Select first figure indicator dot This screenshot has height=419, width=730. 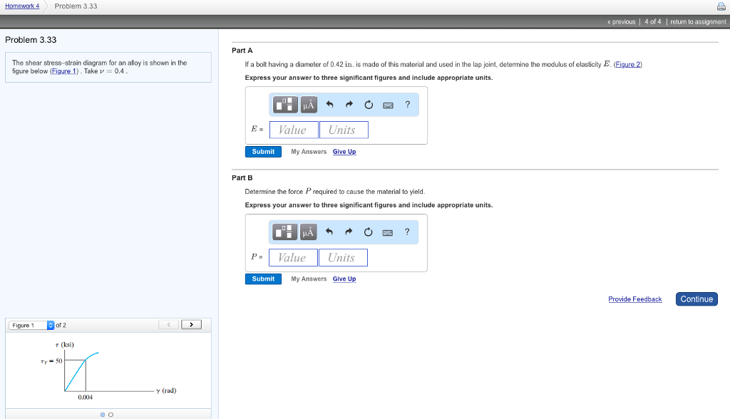(x=103, y=414)
